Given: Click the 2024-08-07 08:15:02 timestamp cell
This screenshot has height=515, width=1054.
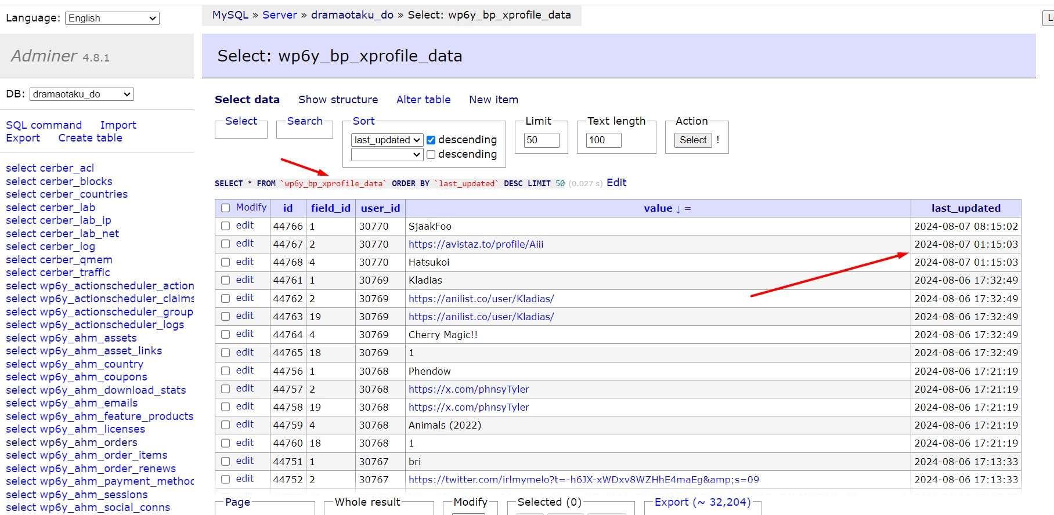Looking at the screenshot, I should click(966, 226).
